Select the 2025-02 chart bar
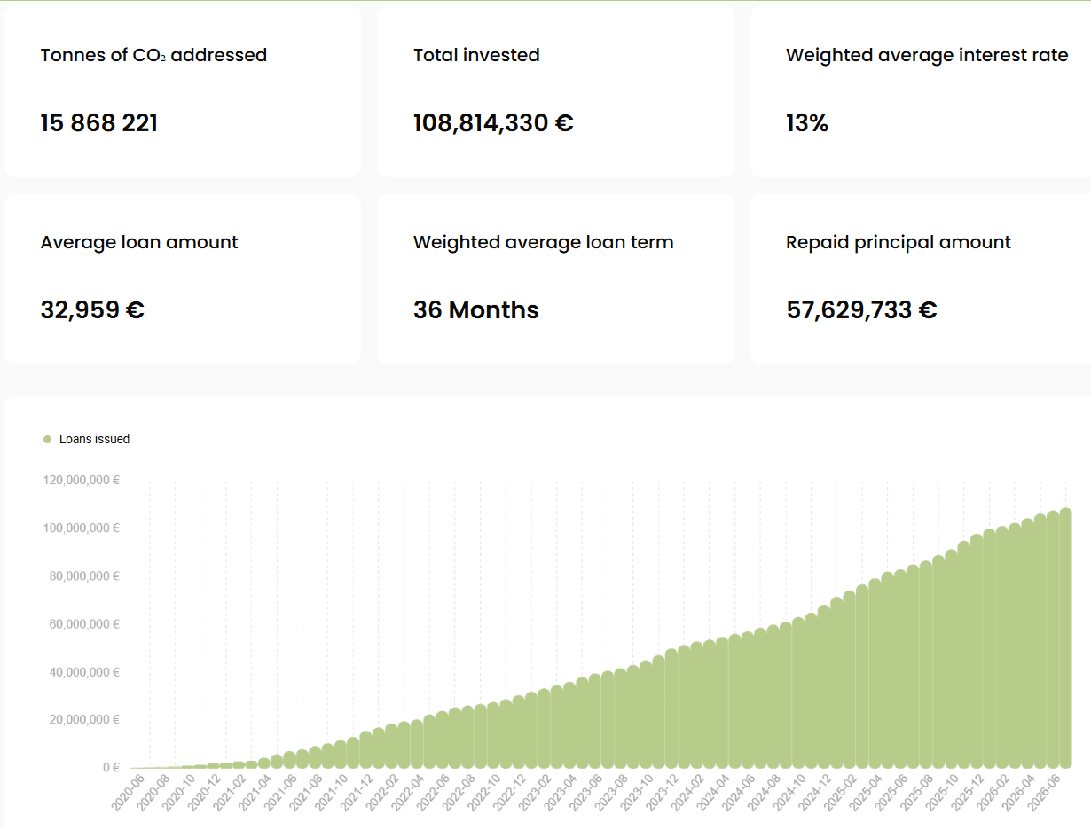Image resolution: width=1091 pixels, height=830 pixels. (862, 676)
